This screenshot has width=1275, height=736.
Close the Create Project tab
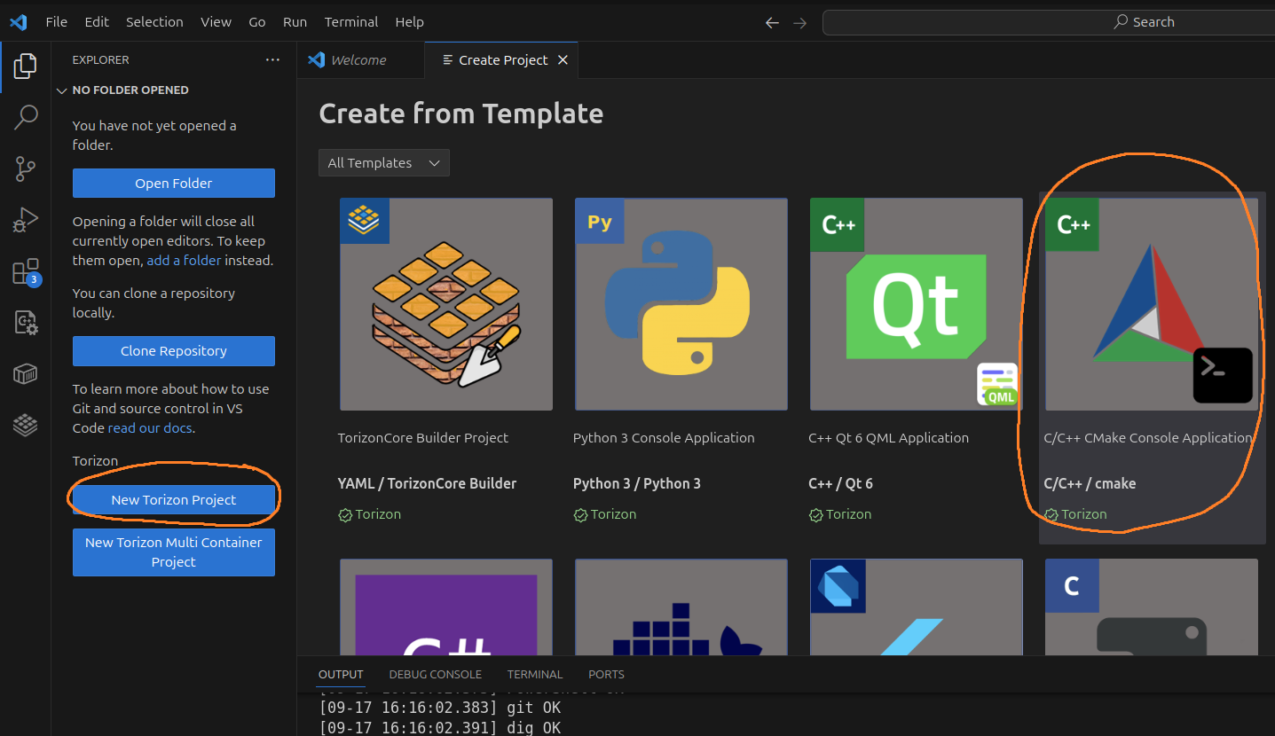[x=563, y=60]
